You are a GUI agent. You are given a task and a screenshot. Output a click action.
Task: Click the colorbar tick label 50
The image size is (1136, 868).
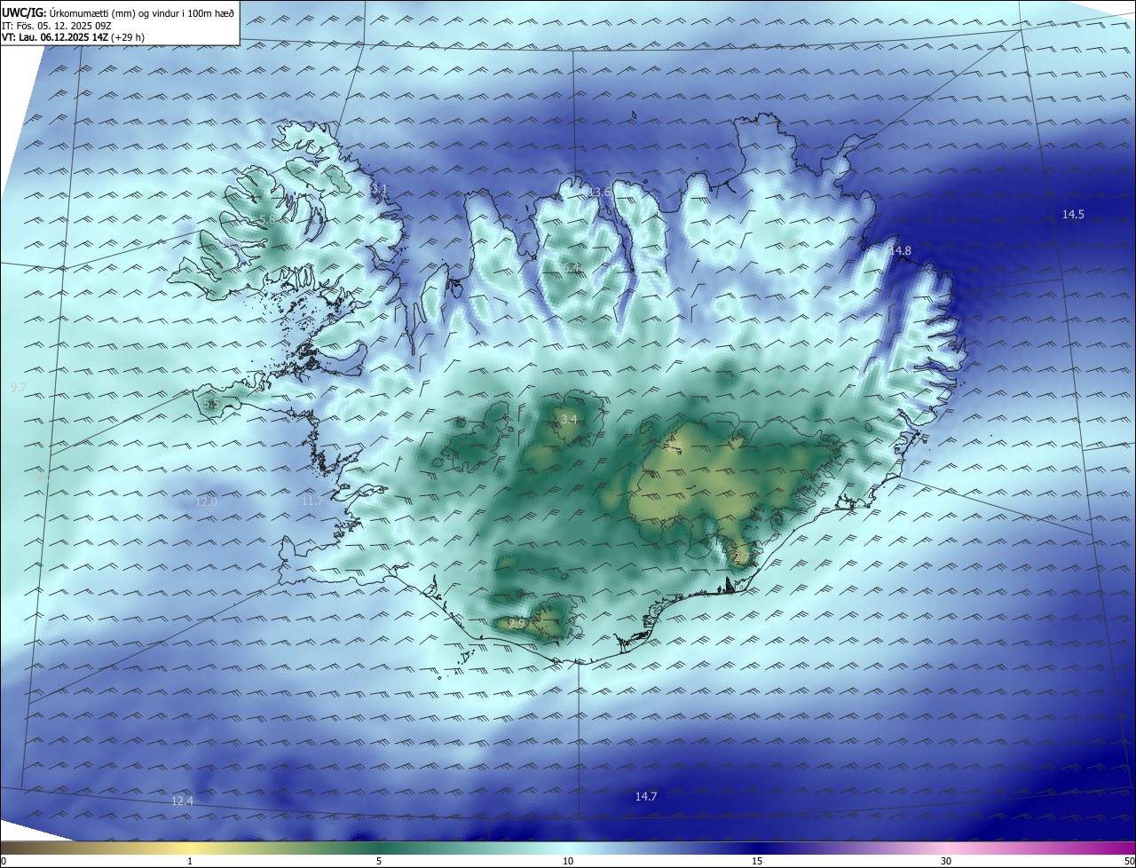1129,861
